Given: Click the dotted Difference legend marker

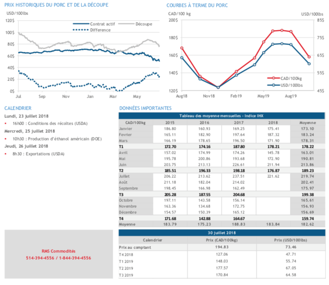Looking at the screenshot, I should 81,30.
